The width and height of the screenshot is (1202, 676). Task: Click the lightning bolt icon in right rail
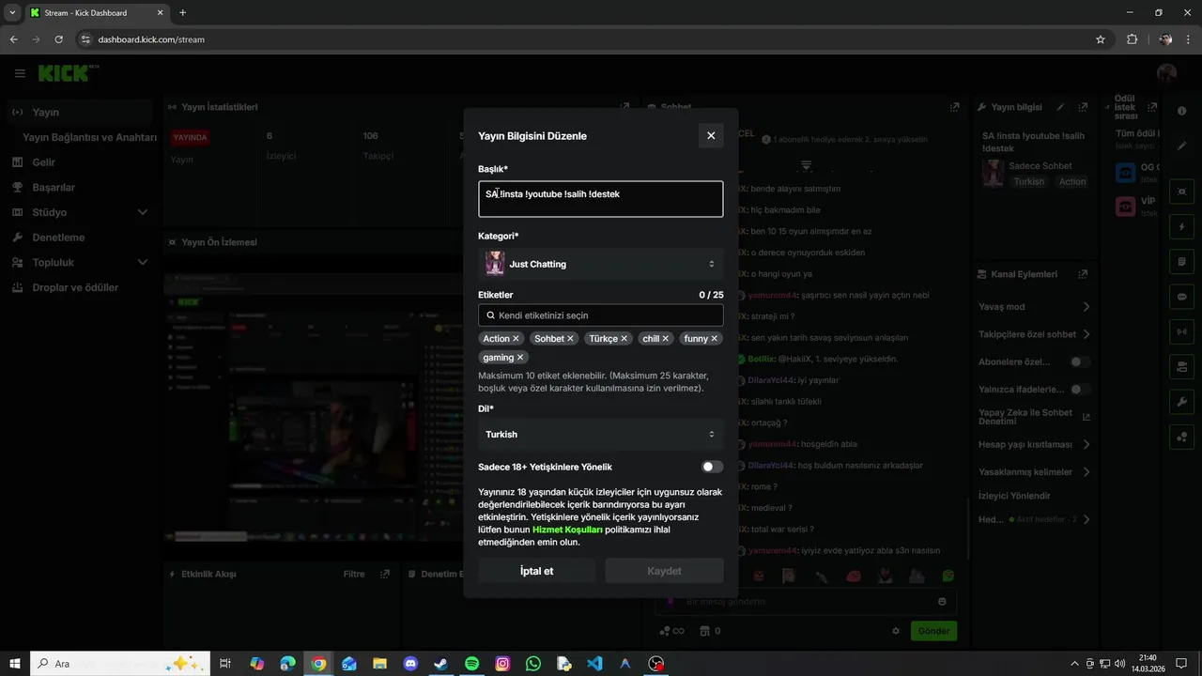coord(1182,227)
